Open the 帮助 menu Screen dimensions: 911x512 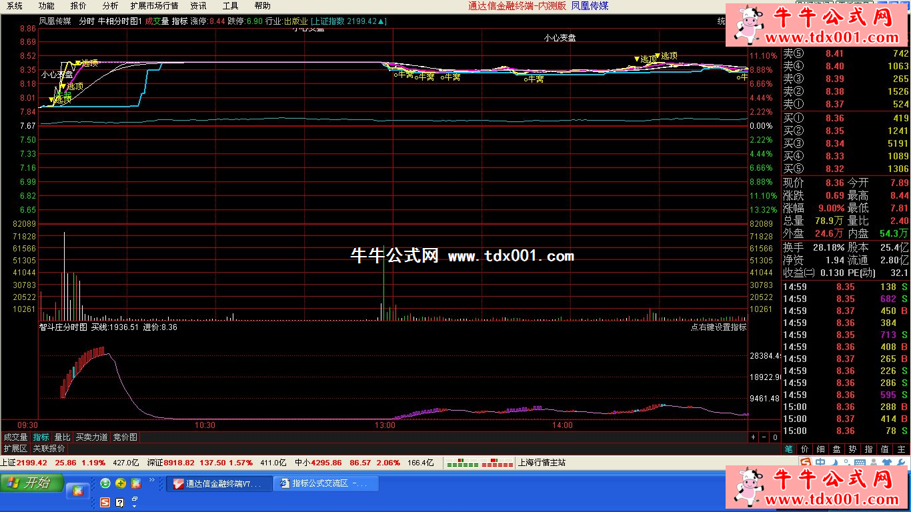[262, 5]
